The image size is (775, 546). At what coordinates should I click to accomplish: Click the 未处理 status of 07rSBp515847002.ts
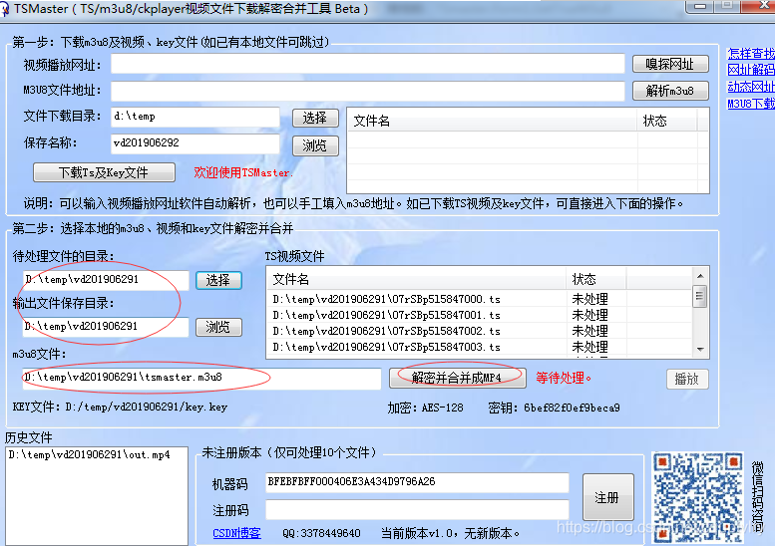590,331
